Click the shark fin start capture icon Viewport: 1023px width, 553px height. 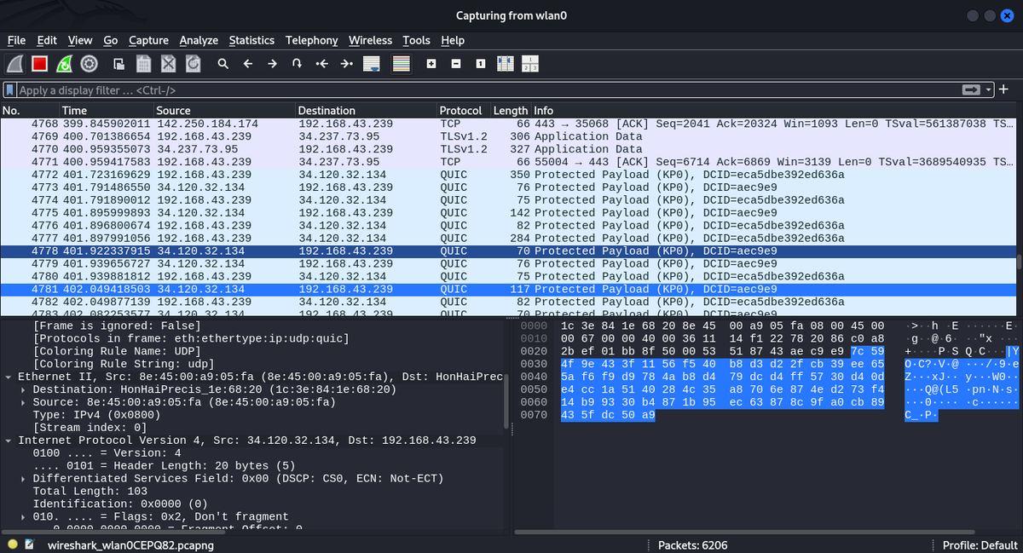click(x=15, y=64)
